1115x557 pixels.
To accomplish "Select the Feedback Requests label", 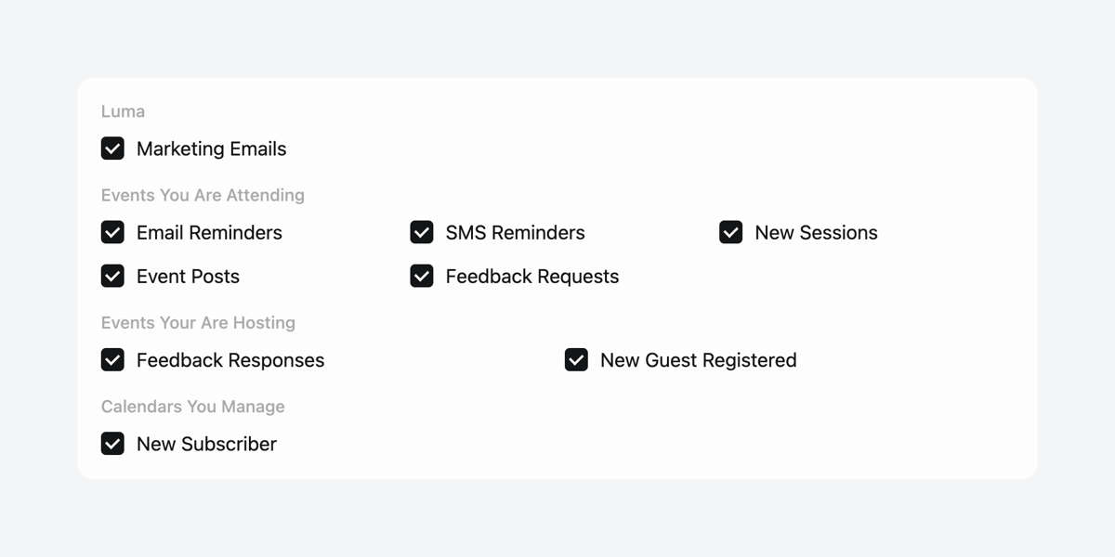I will (531, 276).
